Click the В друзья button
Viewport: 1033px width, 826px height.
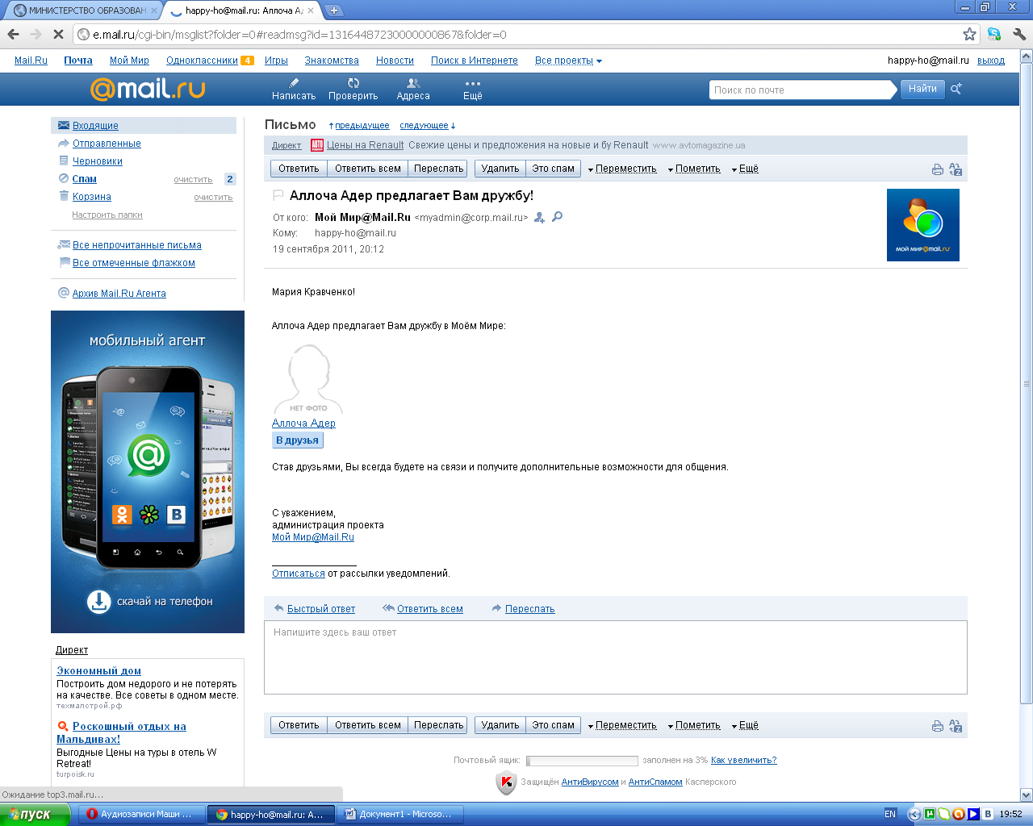(298, 440)
